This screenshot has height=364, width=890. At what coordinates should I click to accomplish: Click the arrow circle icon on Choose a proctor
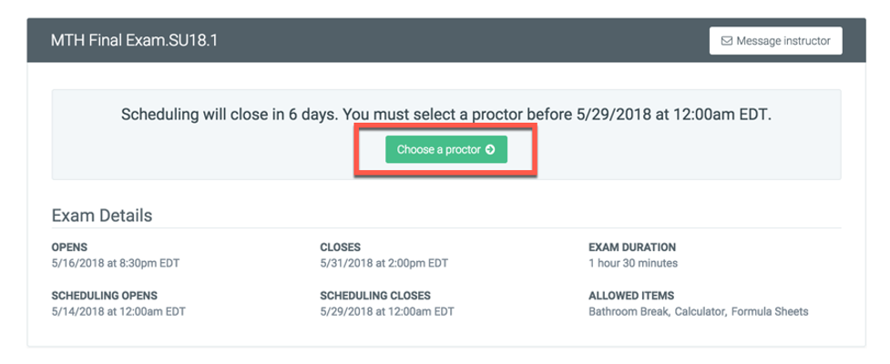pyautogui.click(x=490, y=149)
